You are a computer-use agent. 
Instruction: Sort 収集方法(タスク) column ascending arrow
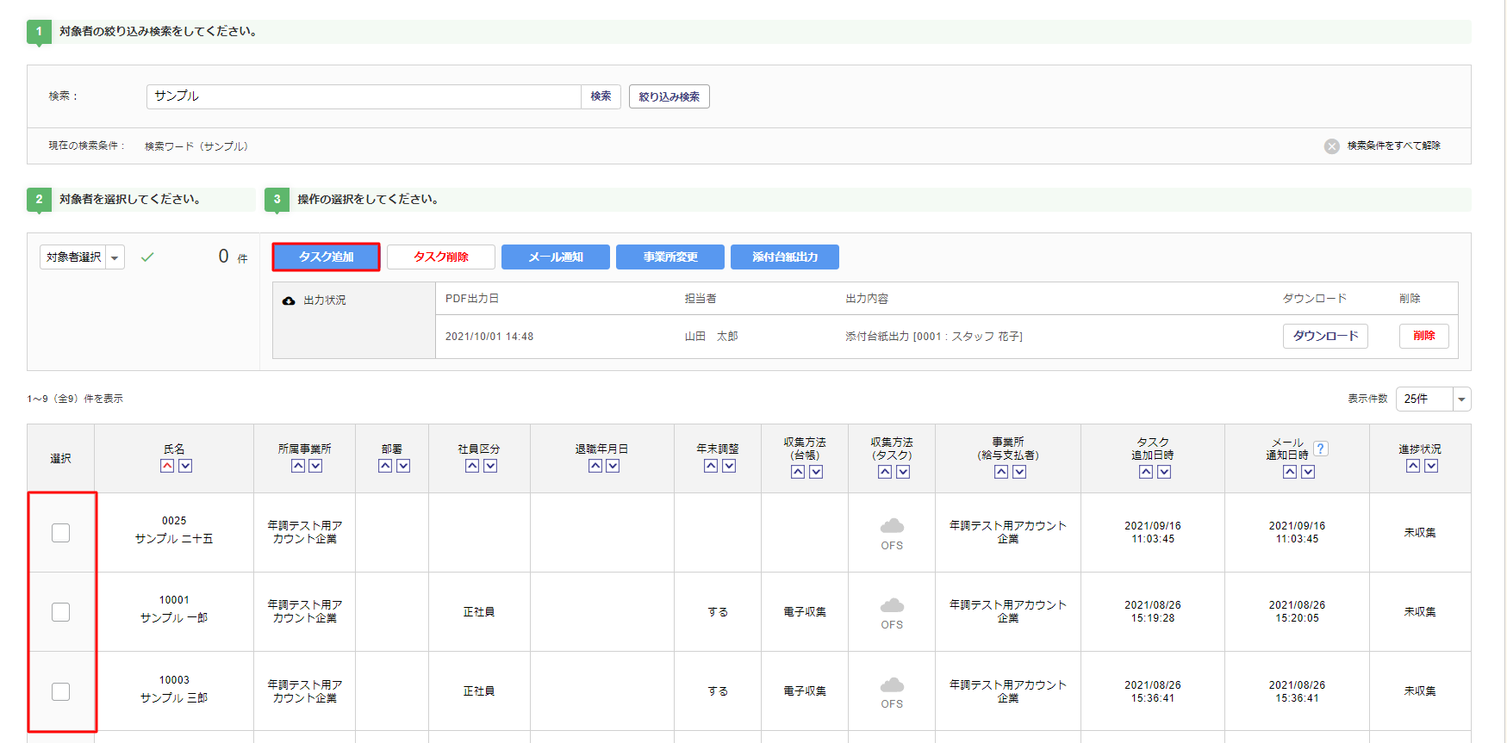885,472
